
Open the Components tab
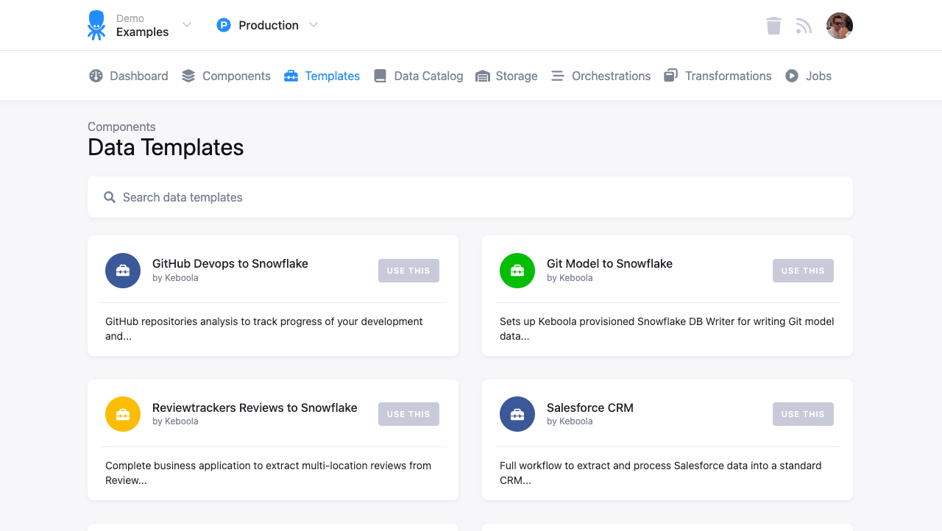[227, 76]
